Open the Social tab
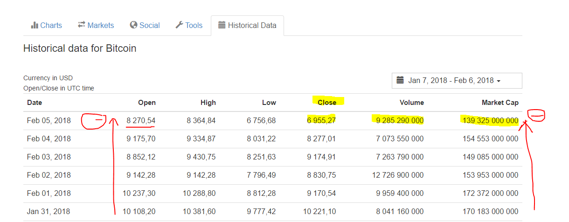 145,25
